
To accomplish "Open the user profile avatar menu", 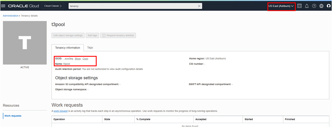I will [329, 6].
